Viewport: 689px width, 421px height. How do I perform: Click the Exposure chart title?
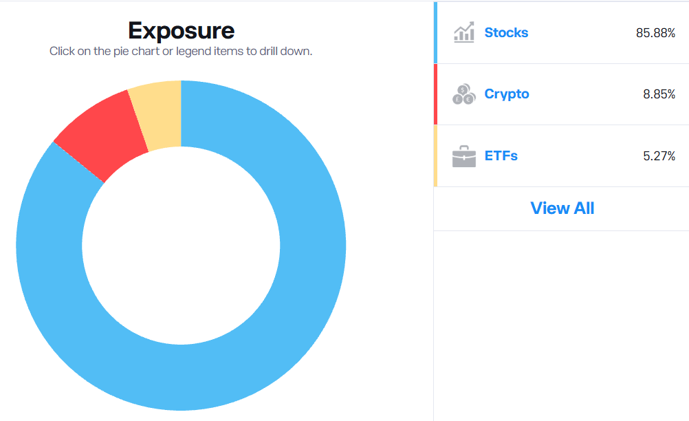pos(181,31)
